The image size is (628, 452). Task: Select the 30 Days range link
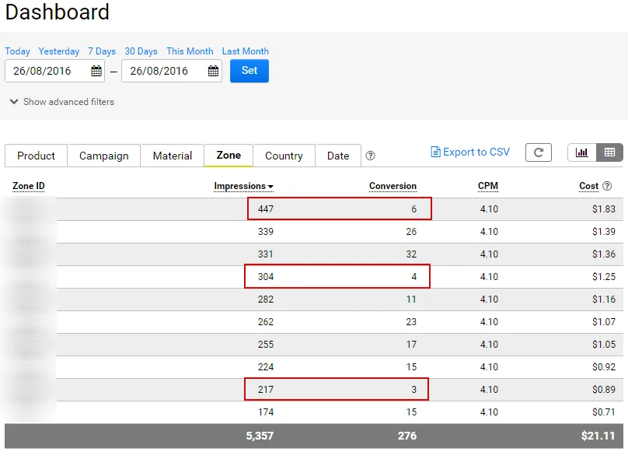click(141, 51)
